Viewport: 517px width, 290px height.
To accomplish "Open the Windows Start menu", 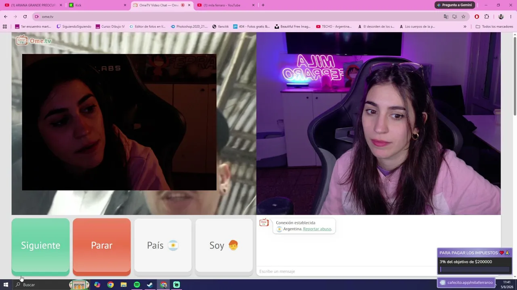I will (6, 285).
